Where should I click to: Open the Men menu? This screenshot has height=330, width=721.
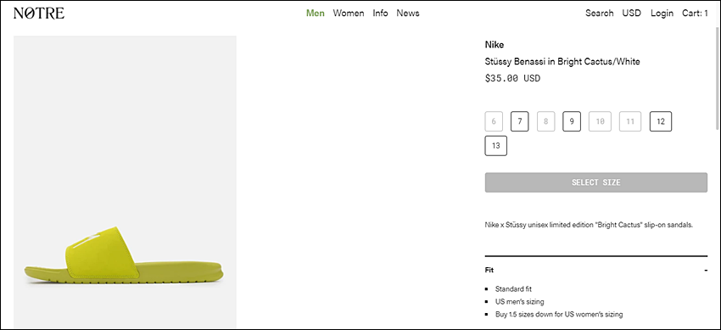(316, 14)
